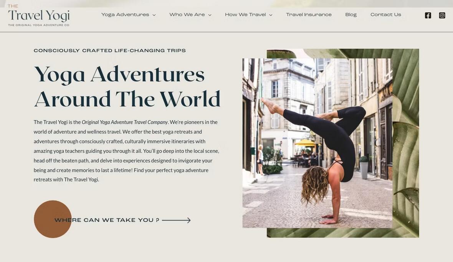Expand the How We Travel chevron
This screenshot has height=262, width=453.
pos(271,15)
